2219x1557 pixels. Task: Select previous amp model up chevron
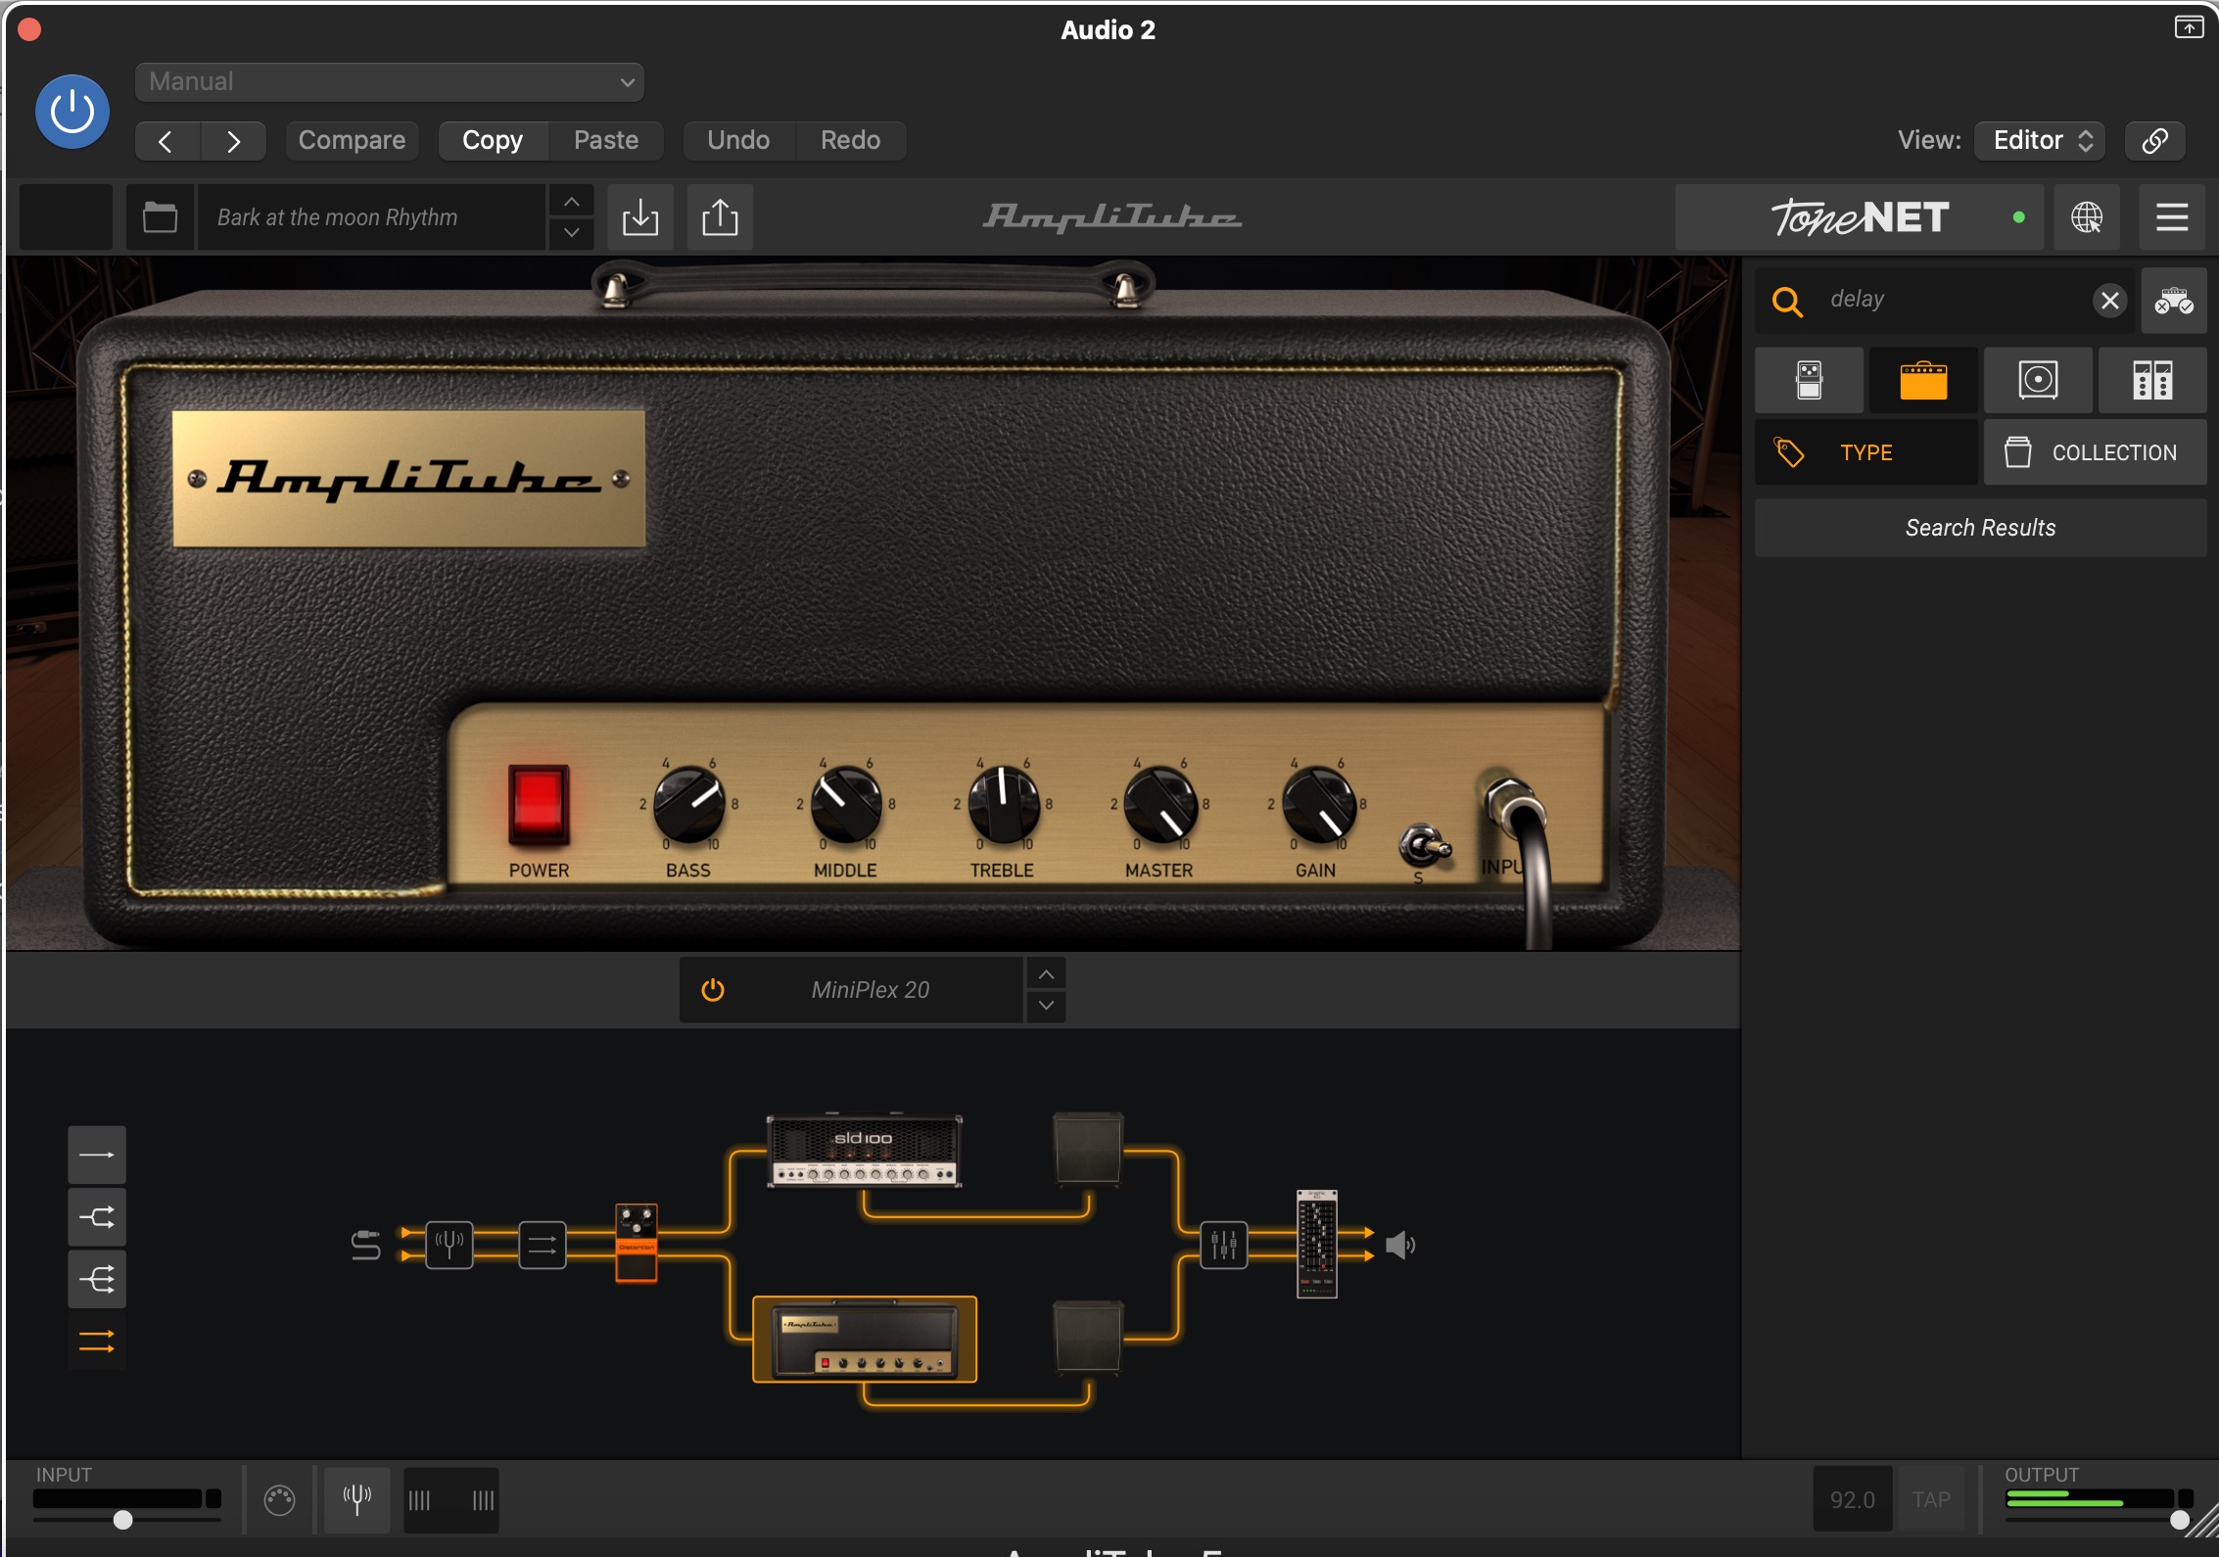coord(1046,974)
